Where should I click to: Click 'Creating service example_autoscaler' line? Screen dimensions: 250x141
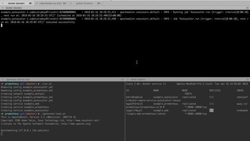tap(25, 110)
